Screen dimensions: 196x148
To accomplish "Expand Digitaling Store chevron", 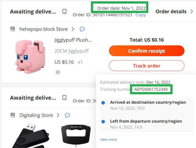I will click(58, 115).
